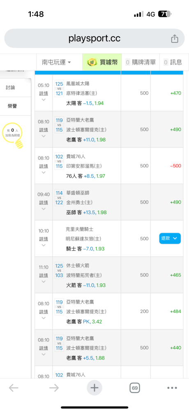Expand chevron below 05:10 game 詳情

(x=44, y=100)
